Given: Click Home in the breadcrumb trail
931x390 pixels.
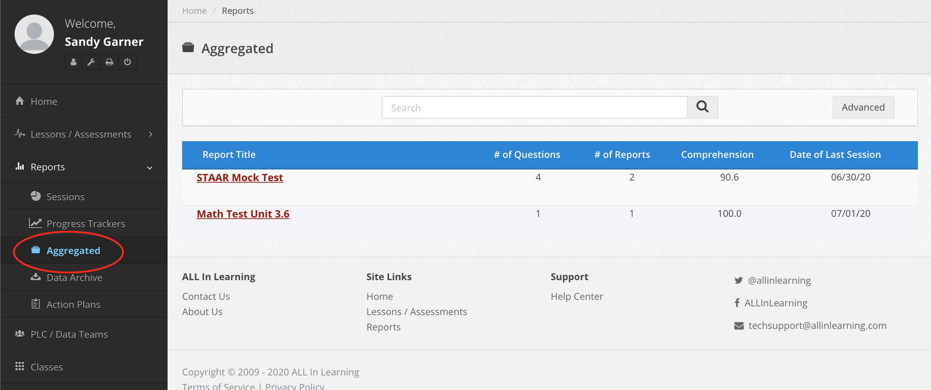Looking at the screenshot, I should (x=194, y=11).
